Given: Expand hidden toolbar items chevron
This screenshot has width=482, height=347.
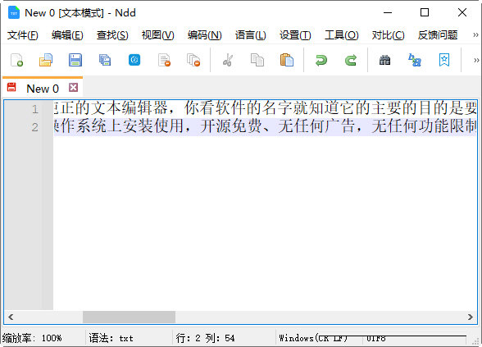Looking at the screenshot, I should pyautogui.click(x=476, y=60).
